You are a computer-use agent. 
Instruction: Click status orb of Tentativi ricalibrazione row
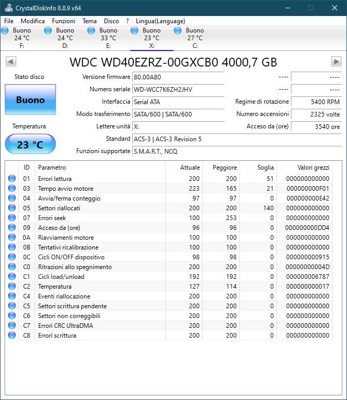pyautogui.click(x=12, y=247)
